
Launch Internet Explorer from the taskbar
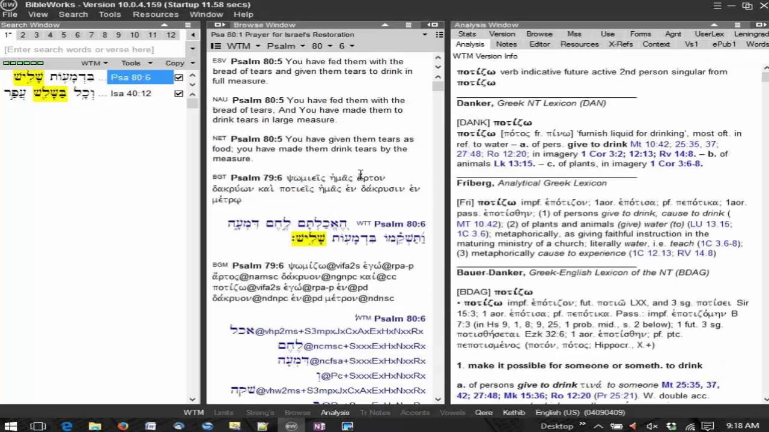pos(67,426)
